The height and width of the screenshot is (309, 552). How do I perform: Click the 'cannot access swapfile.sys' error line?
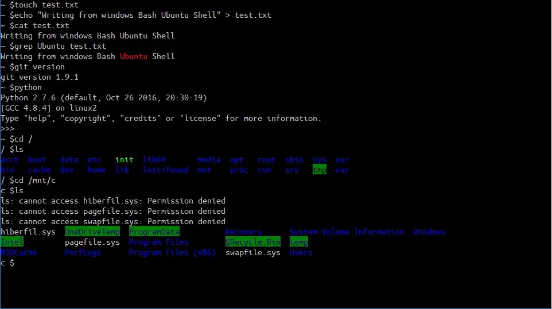pos(113,221)
